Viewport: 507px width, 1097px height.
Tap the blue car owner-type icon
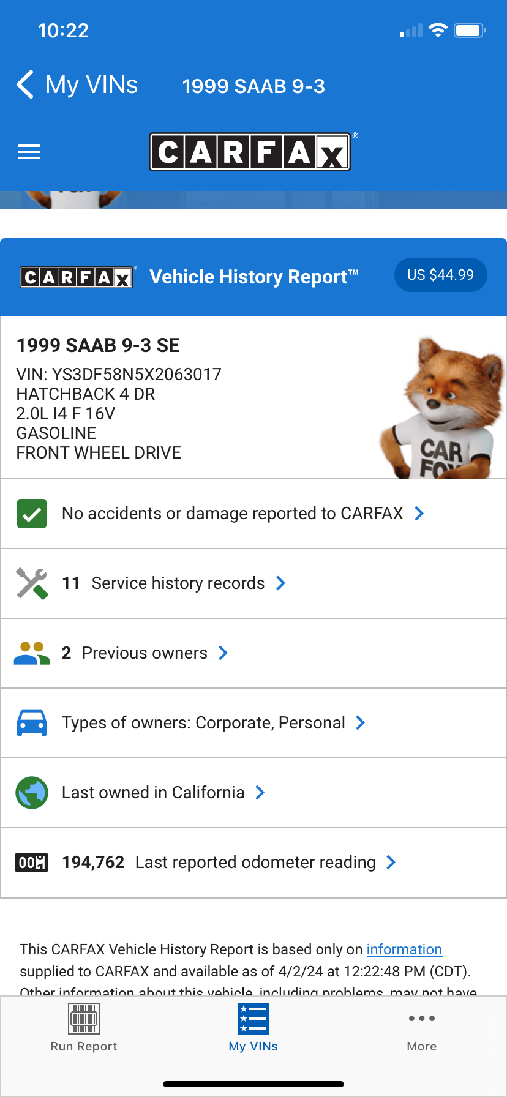pos(32,723)
